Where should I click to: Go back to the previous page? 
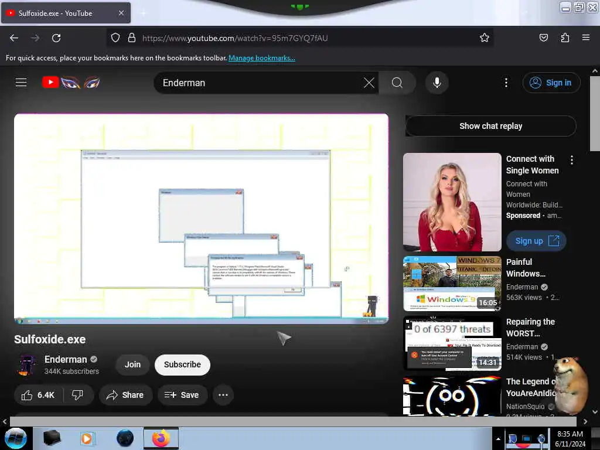click(x=14, y=38)
